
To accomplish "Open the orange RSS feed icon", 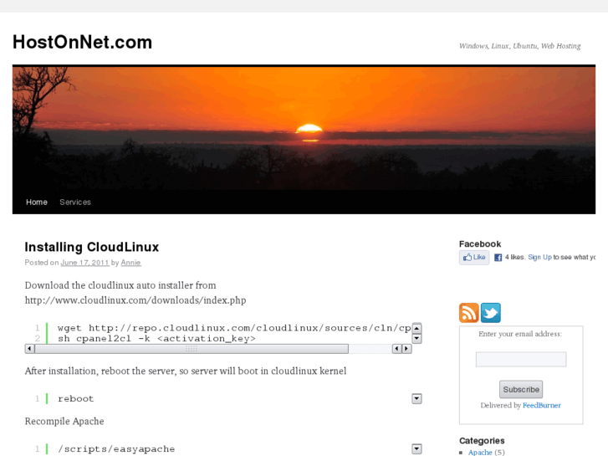I will [469, 313].
